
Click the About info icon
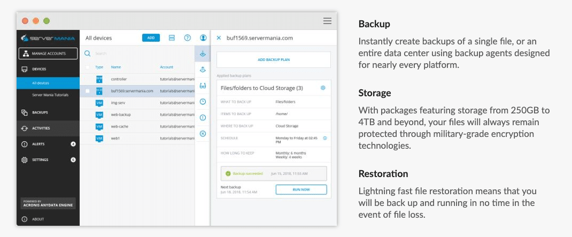pos(25,219)
